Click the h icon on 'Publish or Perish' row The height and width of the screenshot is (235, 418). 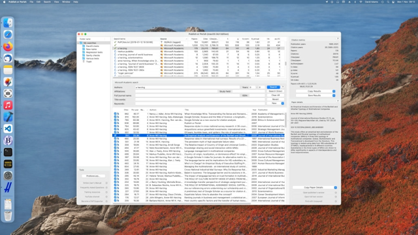(118, 123)
